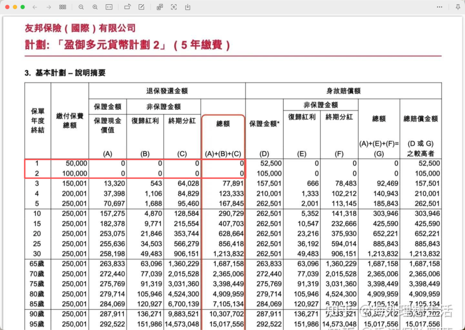This screenshot has height=330, width=465.
Task: Rotate the image using the rotate icon
Action: coord(127,7)
